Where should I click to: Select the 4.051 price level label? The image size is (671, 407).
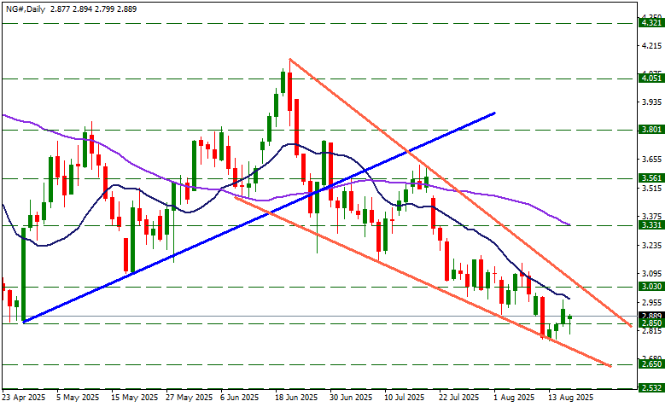click(651, 78)
